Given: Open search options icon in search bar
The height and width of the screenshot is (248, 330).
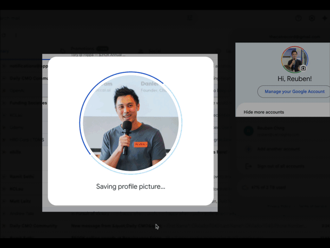Looking at the screenshot, I should [x=190, y=18].
